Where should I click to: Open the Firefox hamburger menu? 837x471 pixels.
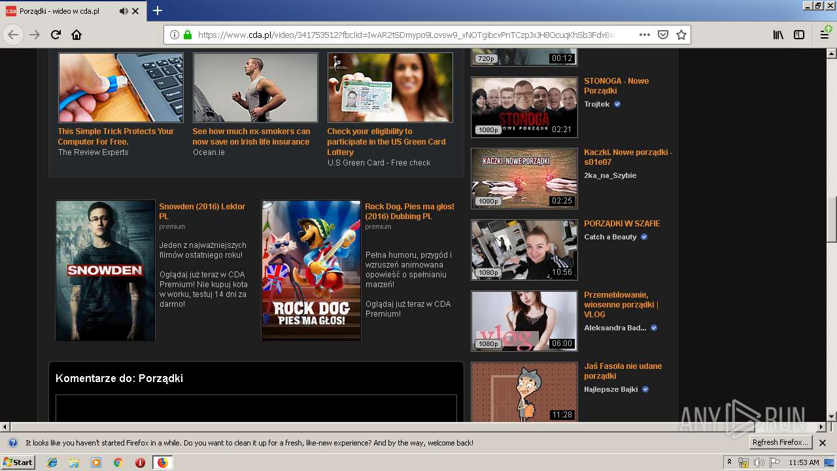pos(825,35)
